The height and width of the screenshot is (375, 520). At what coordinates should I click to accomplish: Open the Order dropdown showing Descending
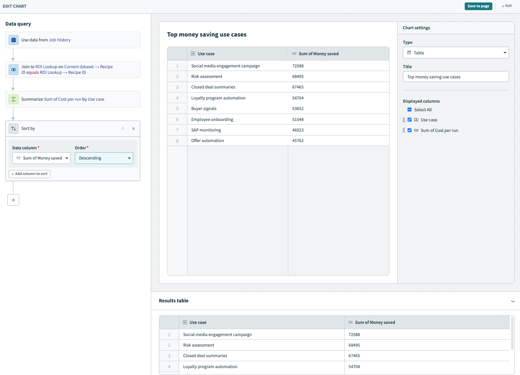pos(104,158)
